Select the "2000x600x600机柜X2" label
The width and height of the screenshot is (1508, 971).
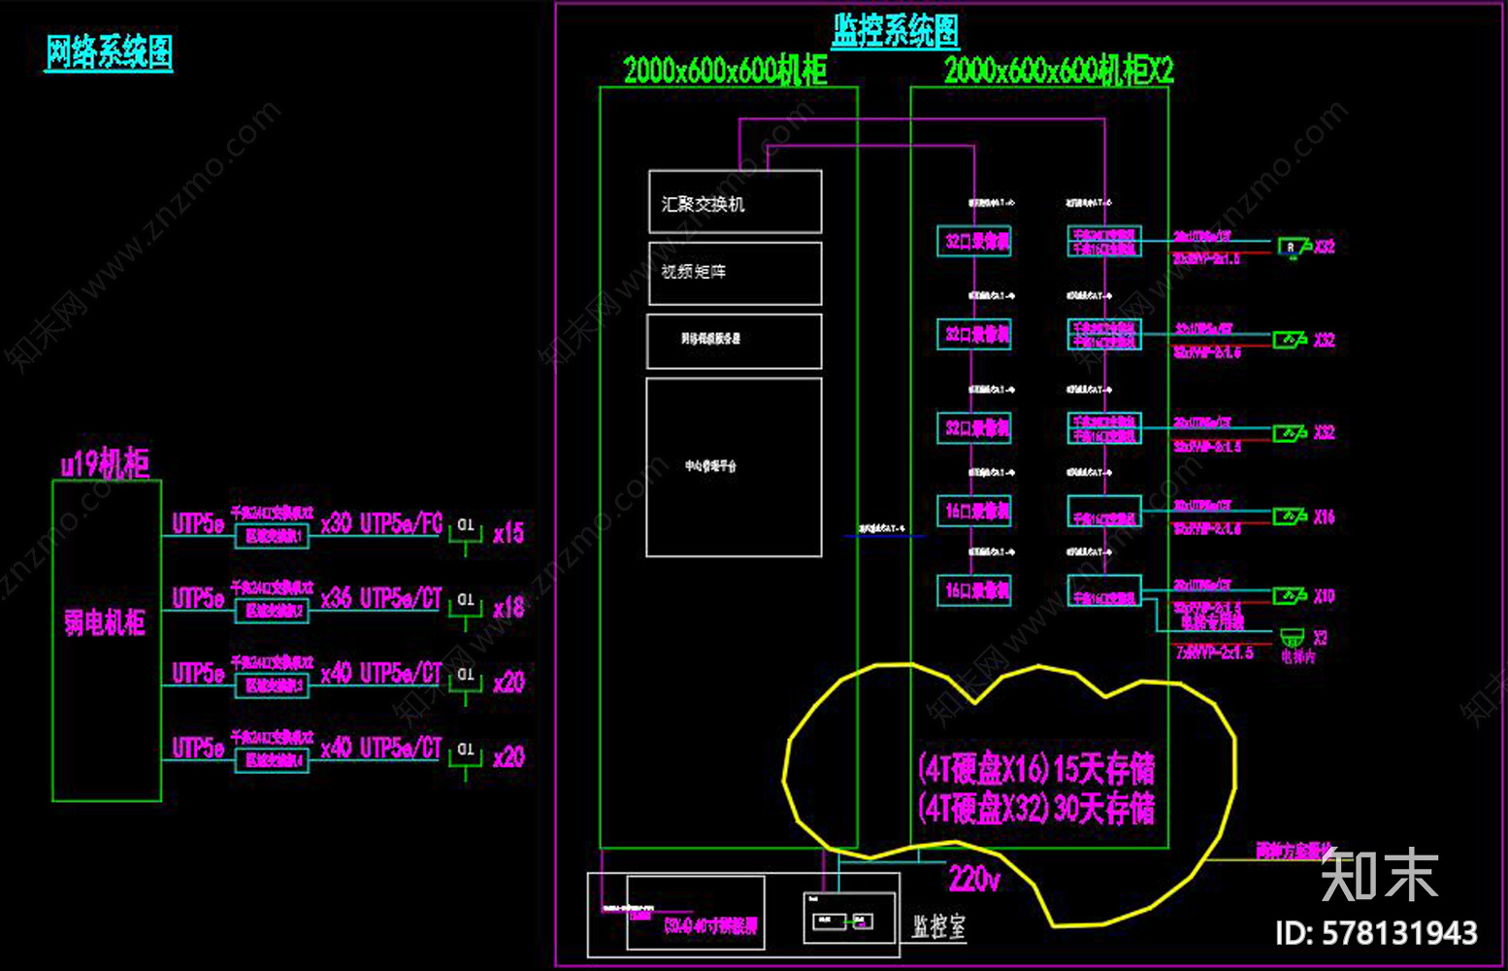click(x=1059, y=70)
